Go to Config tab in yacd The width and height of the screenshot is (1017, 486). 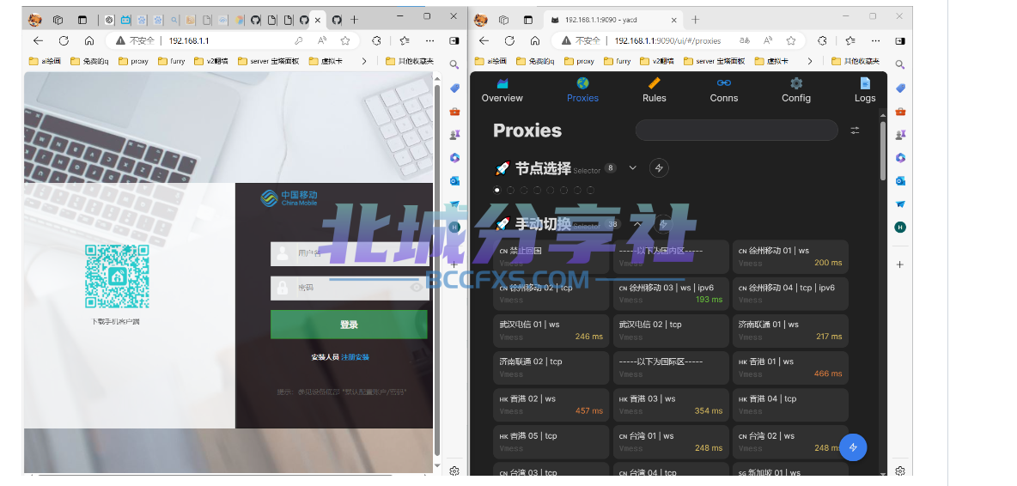pos(796,91)
